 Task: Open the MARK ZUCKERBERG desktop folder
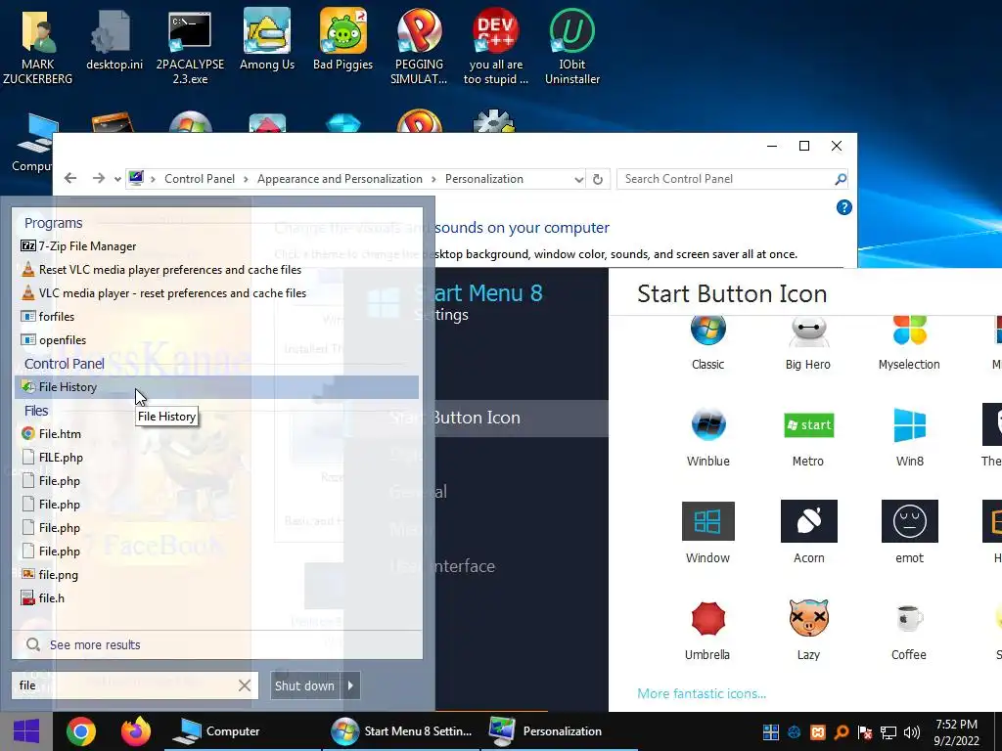(x=38, y=45)
